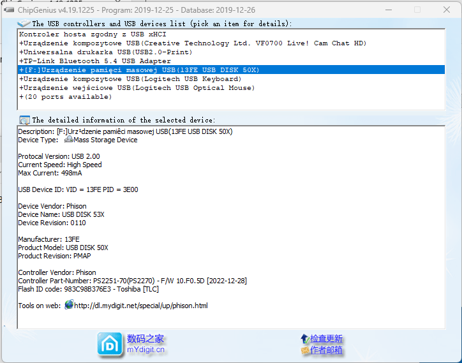Select Creative Technology VF0700 Live! Cam device
This screenshot has height=363, width=462.
231,43
